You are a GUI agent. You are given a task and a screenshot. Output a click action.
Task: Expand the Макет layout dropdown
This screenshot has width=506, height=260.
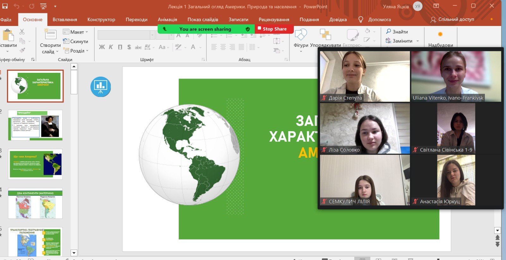coord(87,32)
